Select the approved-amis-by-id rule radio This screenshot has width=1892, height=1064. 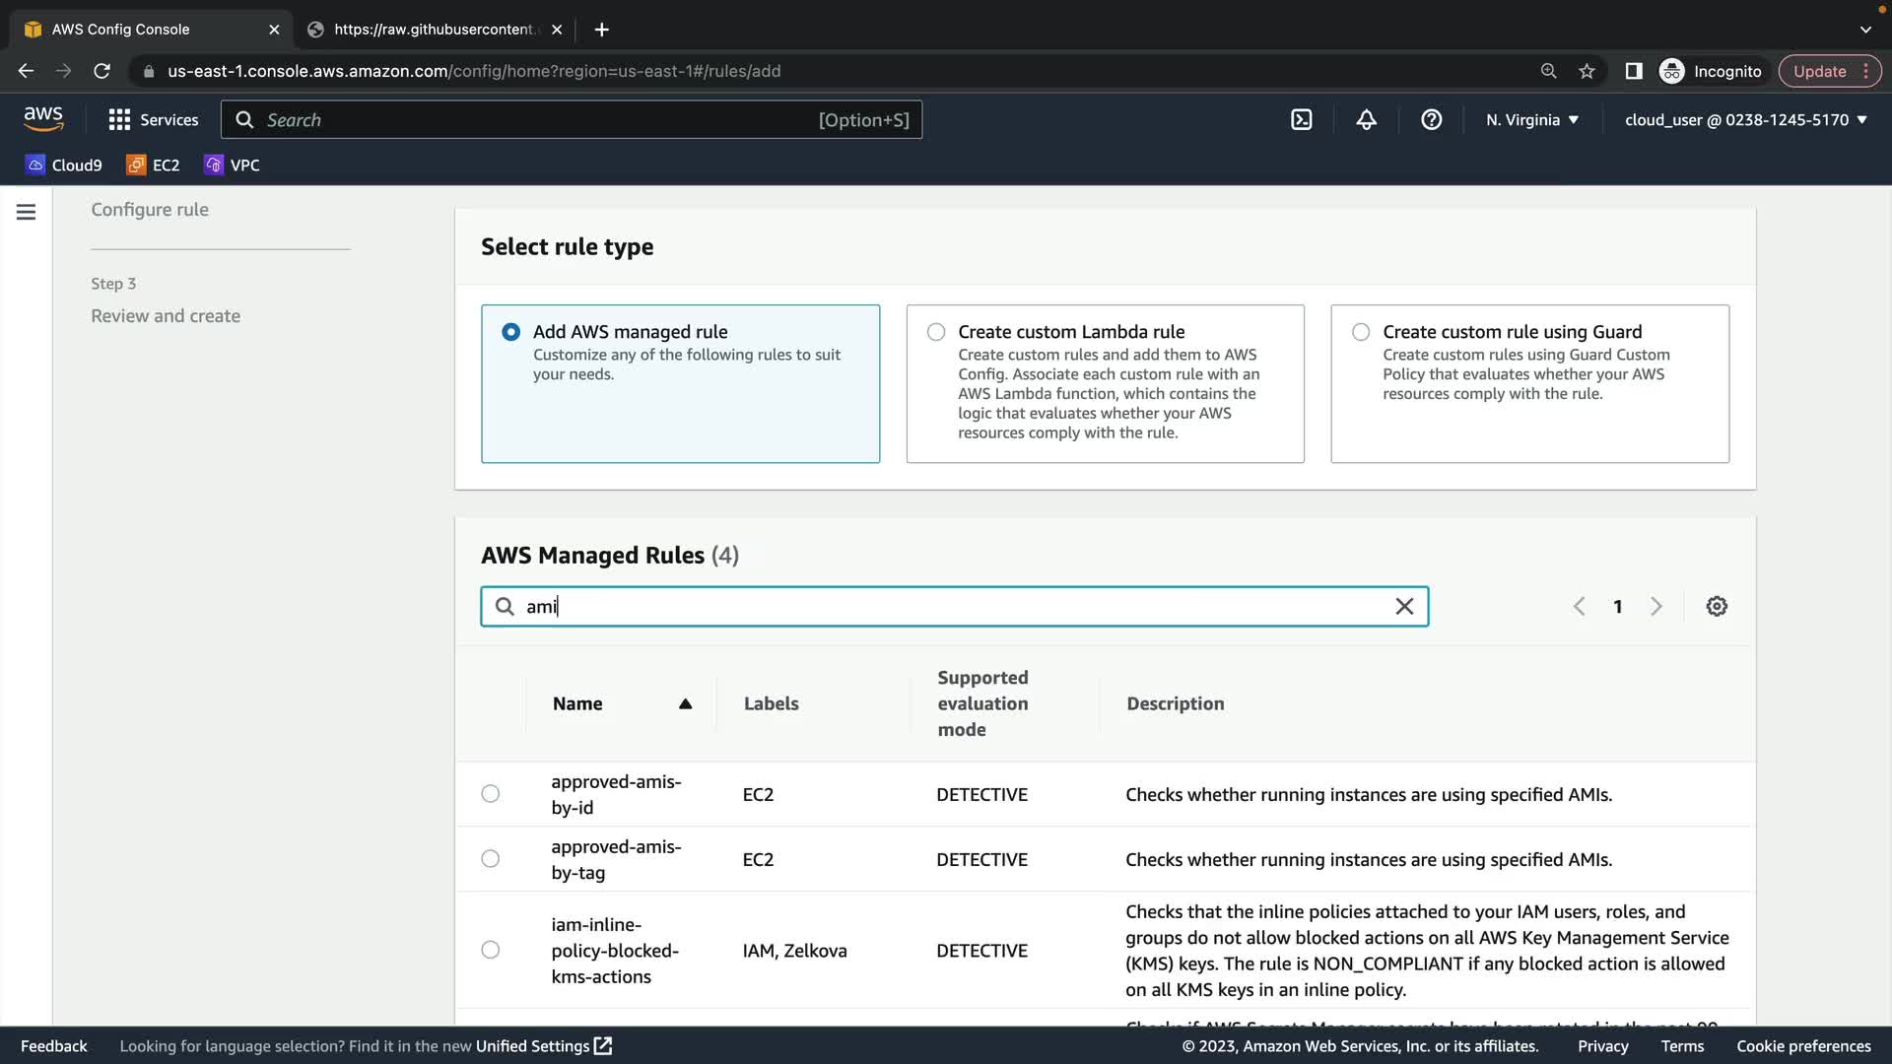(x=491, y=794)
